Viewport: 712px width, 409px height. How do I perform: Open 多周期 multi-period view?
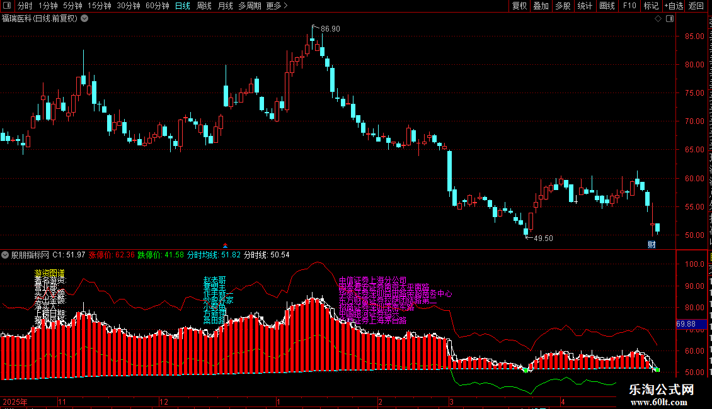[250, 6]
